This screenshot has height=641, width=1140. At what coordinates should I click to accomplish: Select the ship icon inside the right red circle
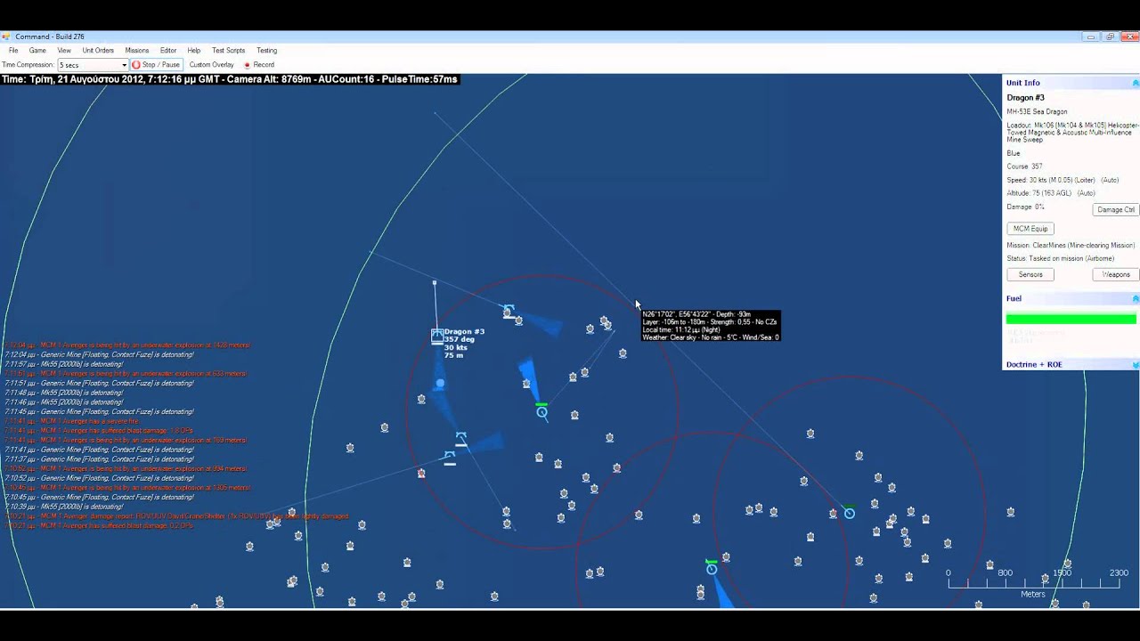[849, 512]
